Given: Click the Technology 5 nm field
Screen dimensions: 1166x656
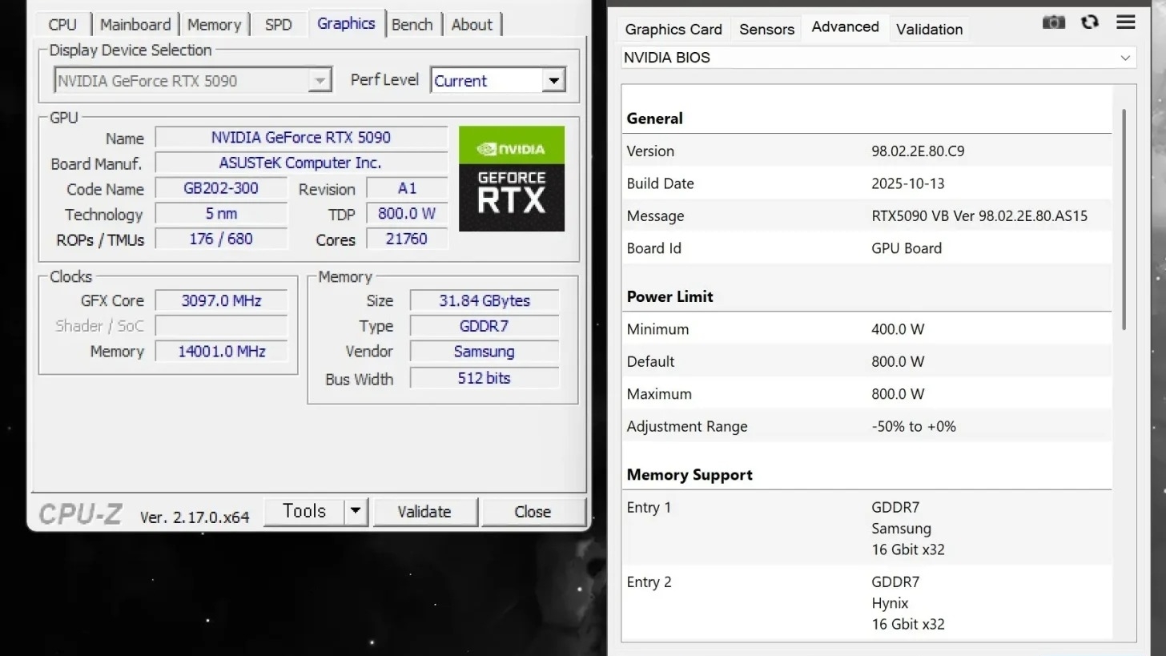Looking at the screenshot, I should click(x=221, y=214).
